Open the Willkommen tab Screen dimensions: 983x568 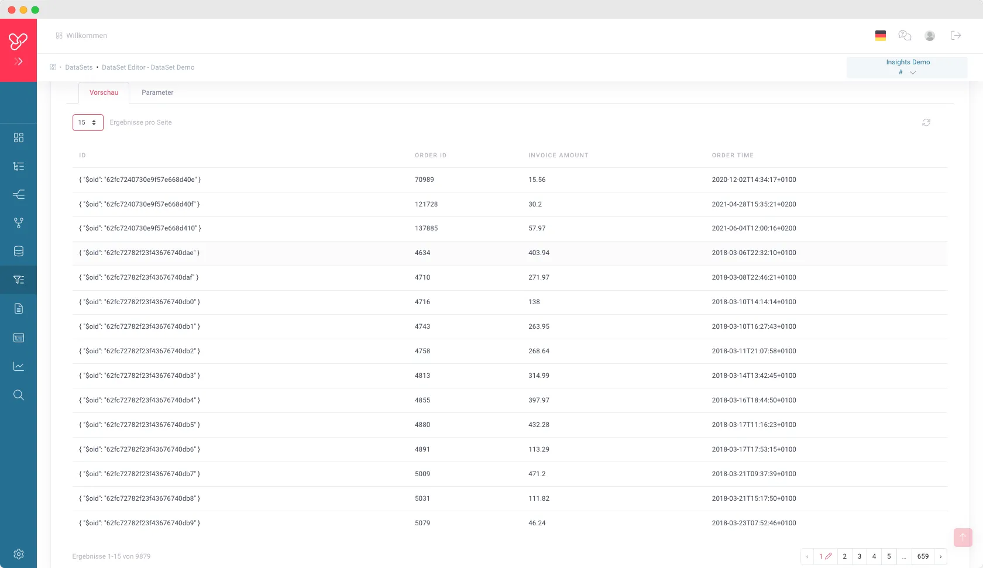pyautogui.click(x=81, y=36)
